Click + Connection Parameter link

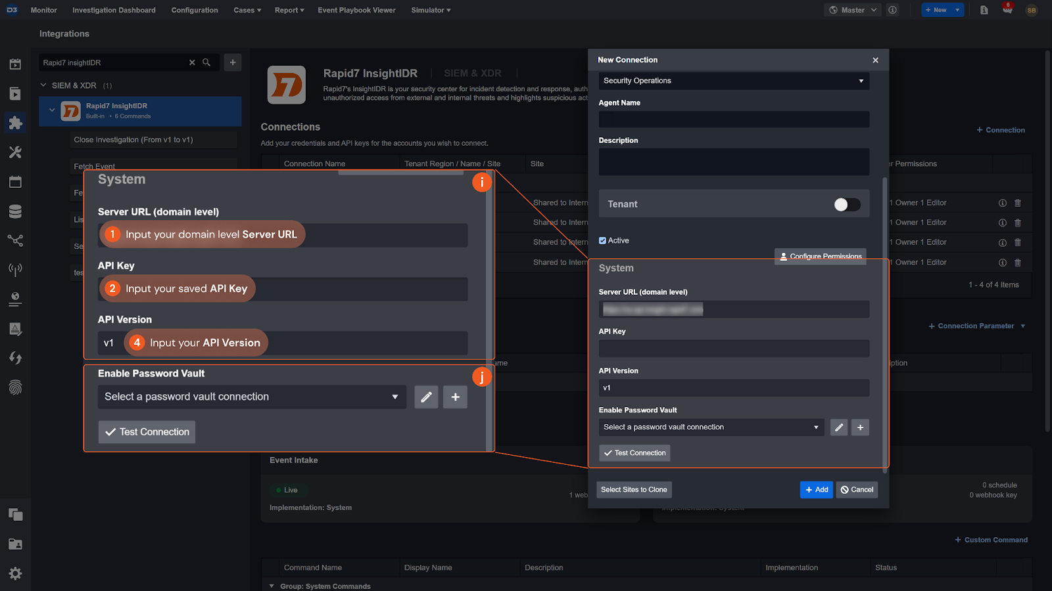(x=971, y=326)
